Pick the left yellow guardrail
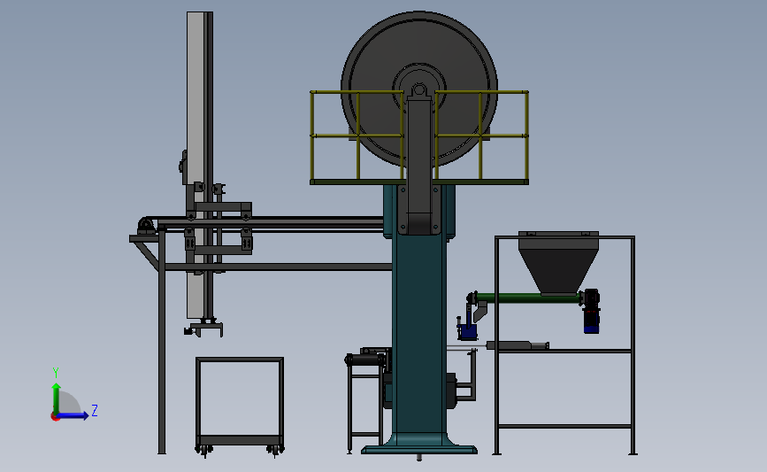Screen dimensions: 767x472 tap(357, 137)
